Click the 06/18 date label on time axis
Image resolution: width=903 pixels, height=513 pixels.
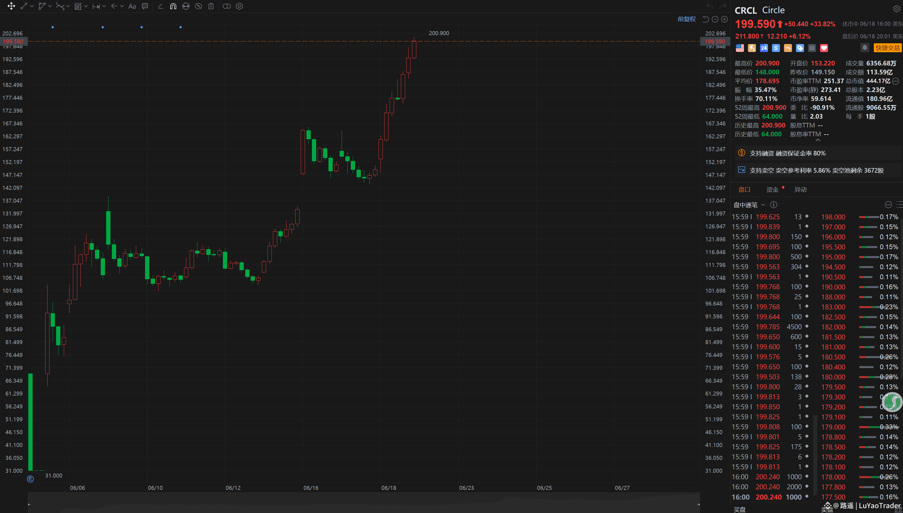(x=389, y=488)
